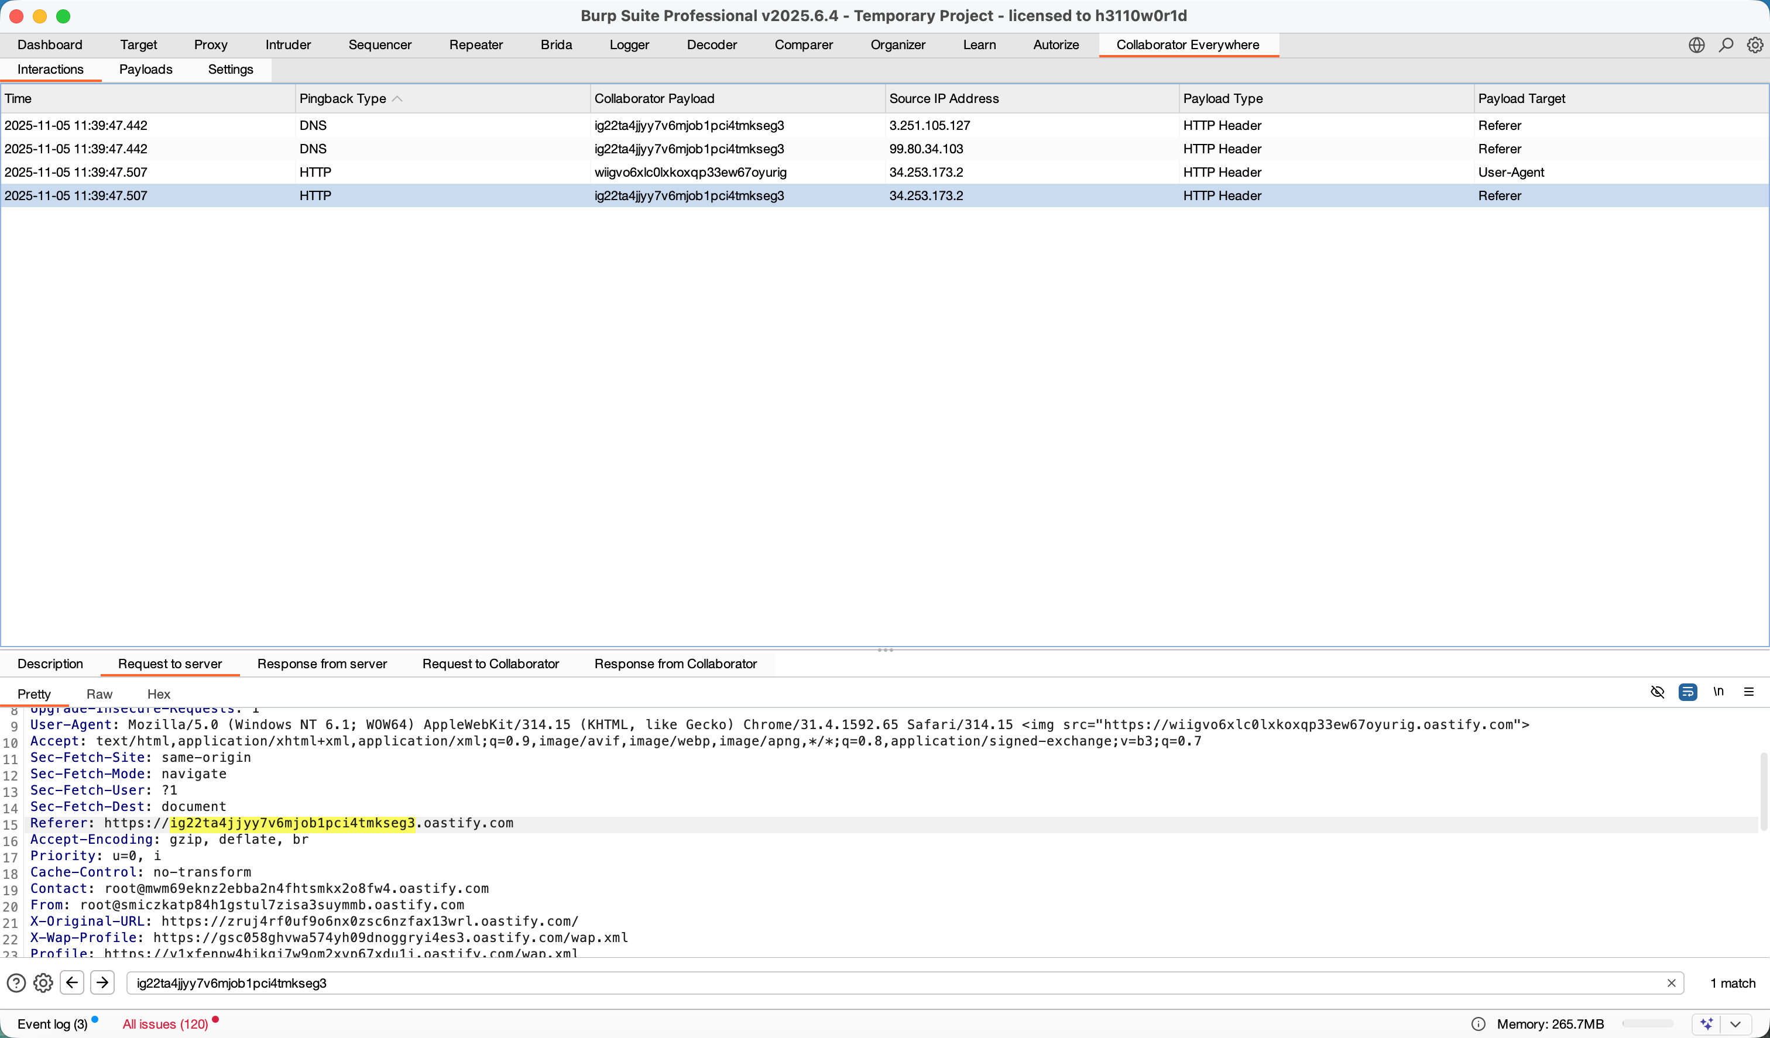Viewport: 1770px width, 1038px height.
Task: Toggle the \n newline characters display
Action: [1718, 692]
